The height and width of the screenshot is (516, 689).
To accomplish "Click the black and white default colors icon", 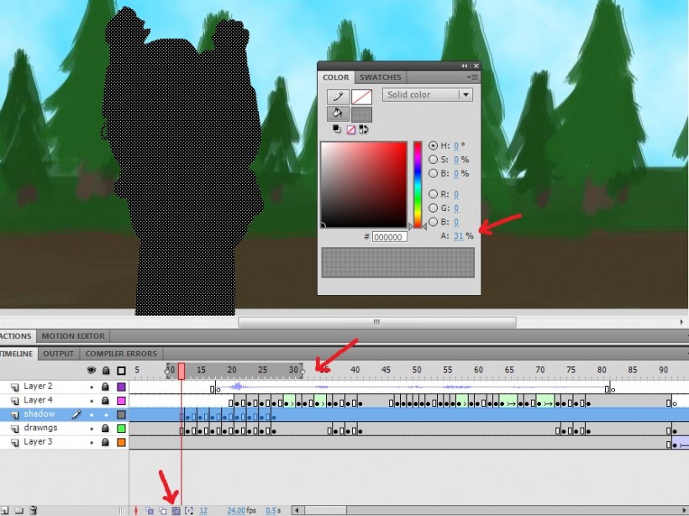I will (x=337, y=129).
